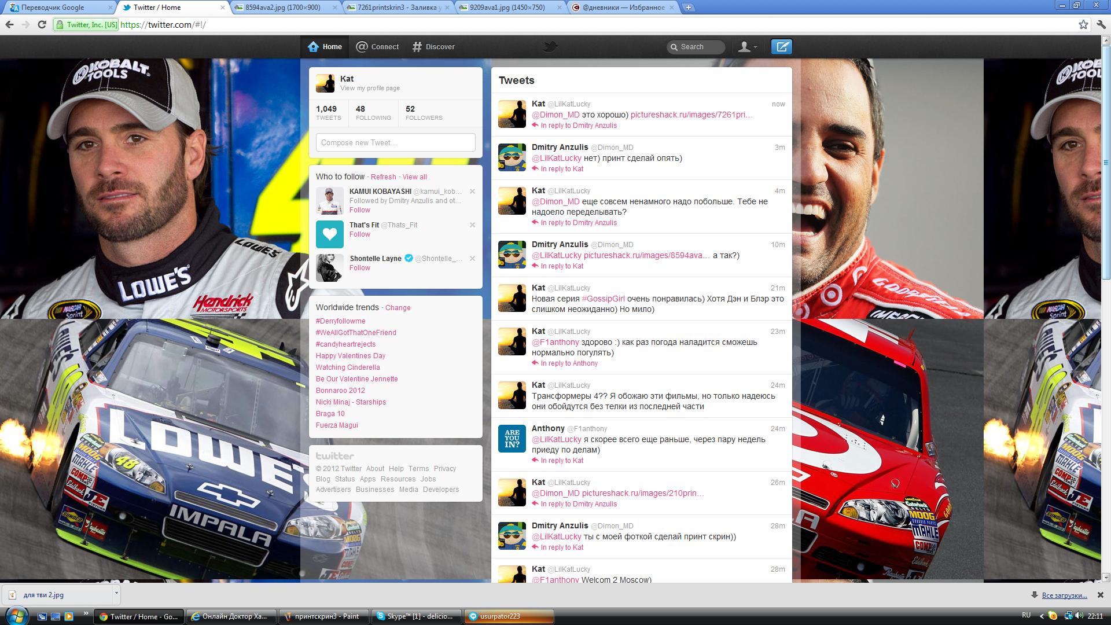The width and height of the screenshot is (1111, 625).
Task: Click KAMUI KOBAYASHI avatar thumbnail
Action: [330, 201]
